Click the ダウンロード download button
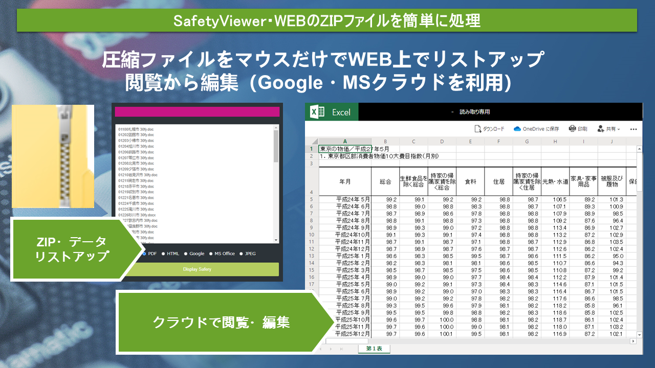Viewport: 655px width, 368px height. point(489,129)
